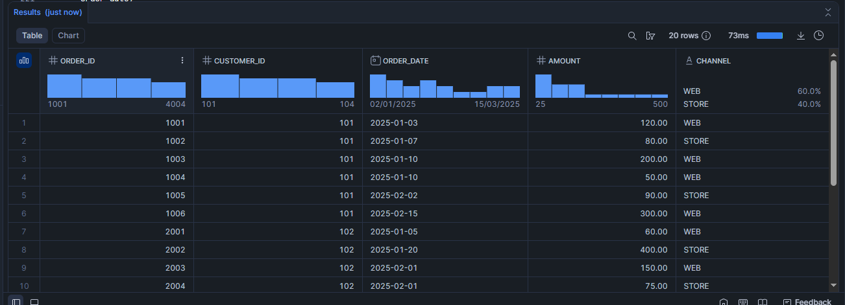Viewport: 845px width, 305px height.
Task: Toggle the left sidebar panel icon
Action: pyautogui.click(x=16, y=302)
